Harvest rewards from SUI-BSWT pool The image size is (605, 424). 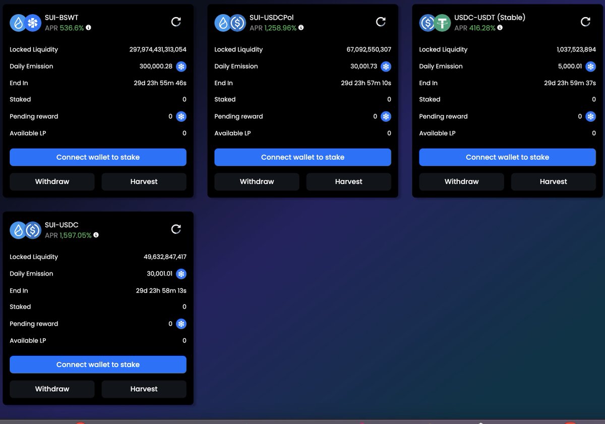[x=144, y=182]
